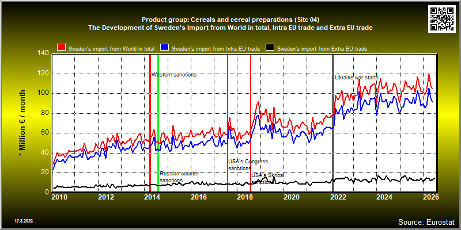Click the gray vertical Ukraine war line

tap(333, 123)
